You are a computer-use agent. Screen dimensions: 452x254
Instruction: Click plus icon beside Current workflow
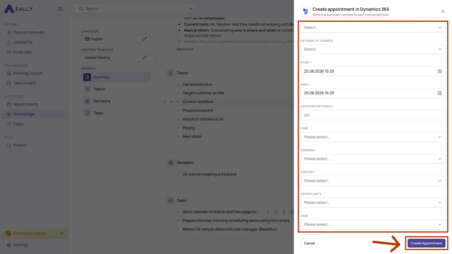pyautogui.click(x=171, y=102)
